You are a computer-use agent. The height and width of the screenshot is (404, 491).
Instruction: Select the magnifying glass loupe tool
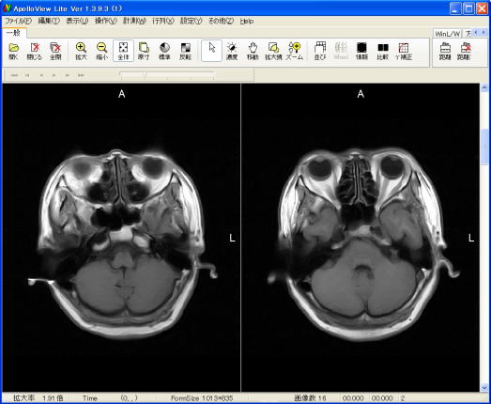[x=273, y=51]
